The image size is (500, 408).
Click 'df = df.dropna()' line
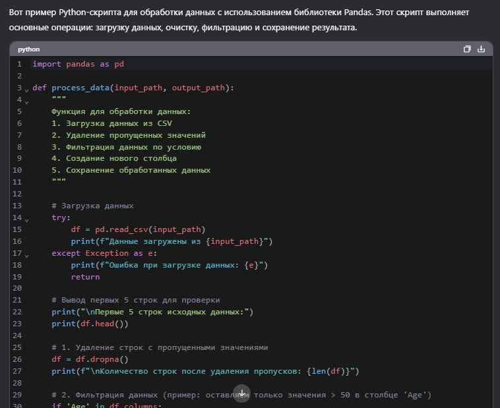click(x=90, y=359)
